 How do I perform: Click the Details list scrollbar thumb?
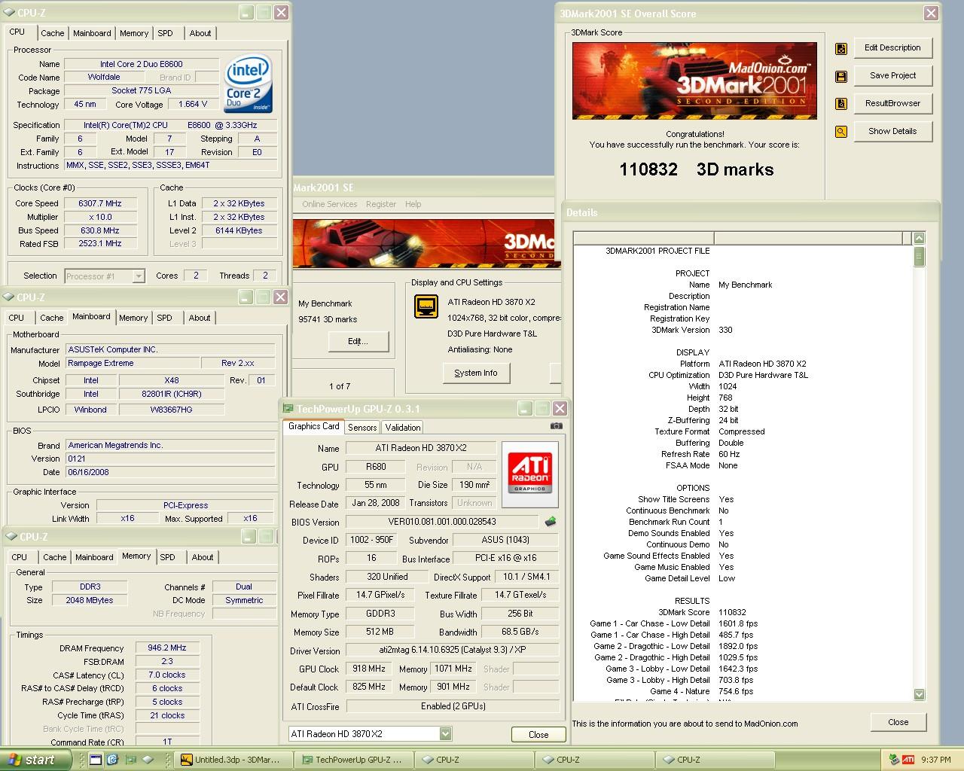[x=919, y=256]
